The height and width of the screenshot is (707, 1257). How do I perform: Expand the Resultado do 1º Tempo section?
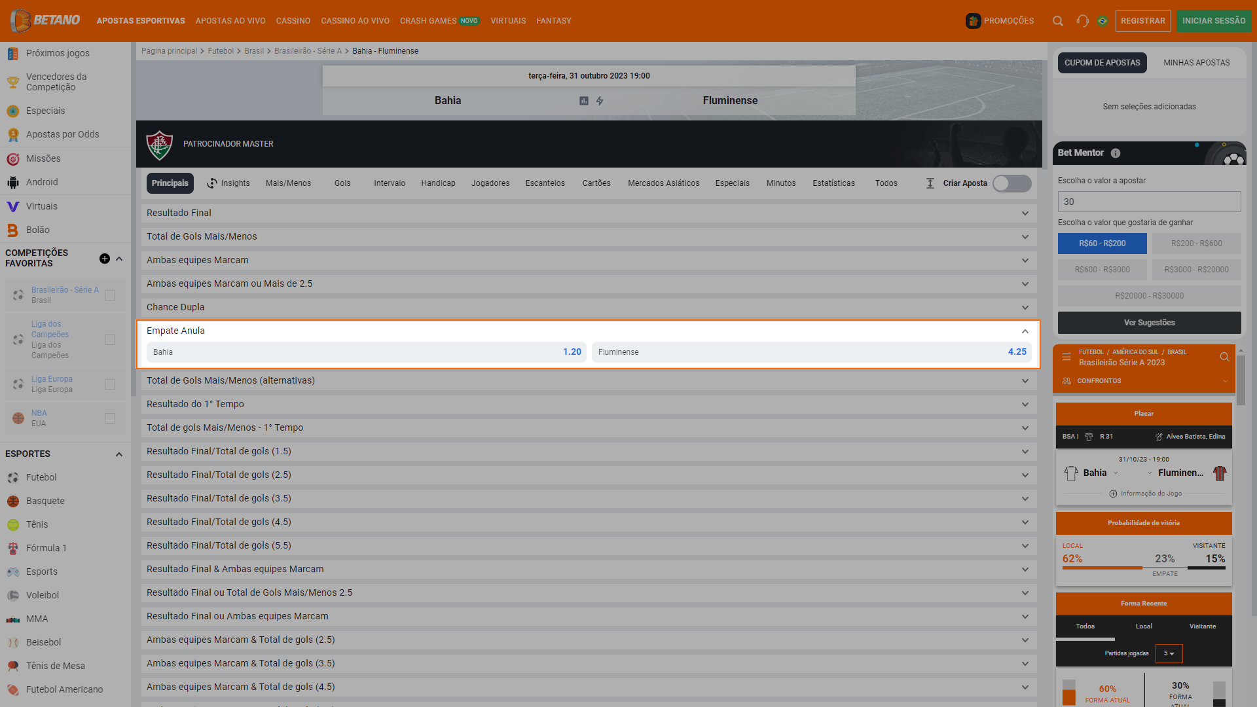(x=590, y=404)
